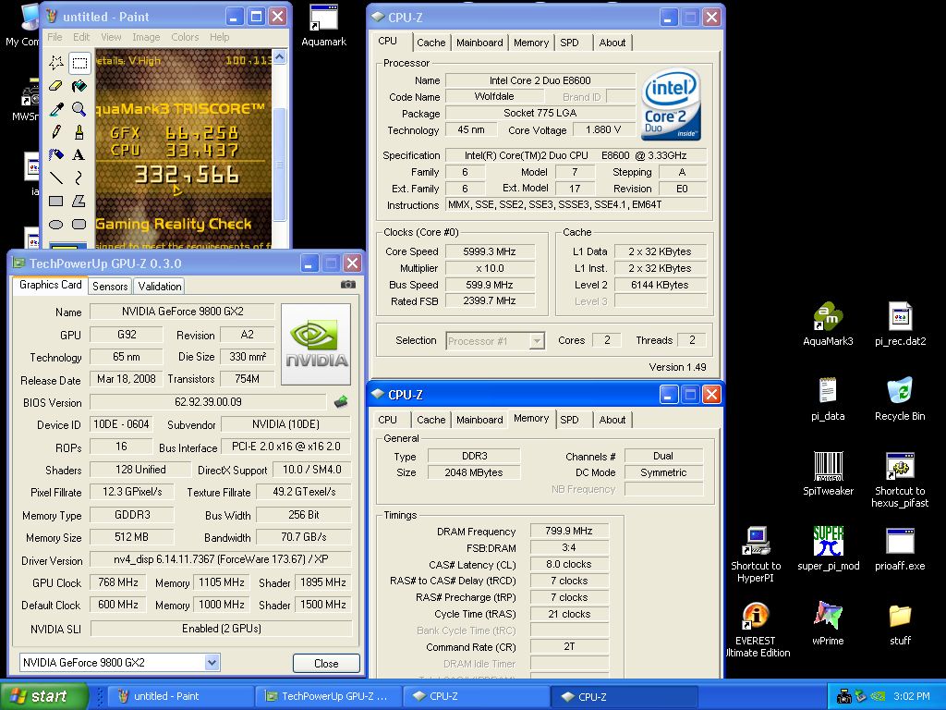The image size is (946, 710).
Task: Select the Pencil tool in Paint
Action: pos(56,131)
